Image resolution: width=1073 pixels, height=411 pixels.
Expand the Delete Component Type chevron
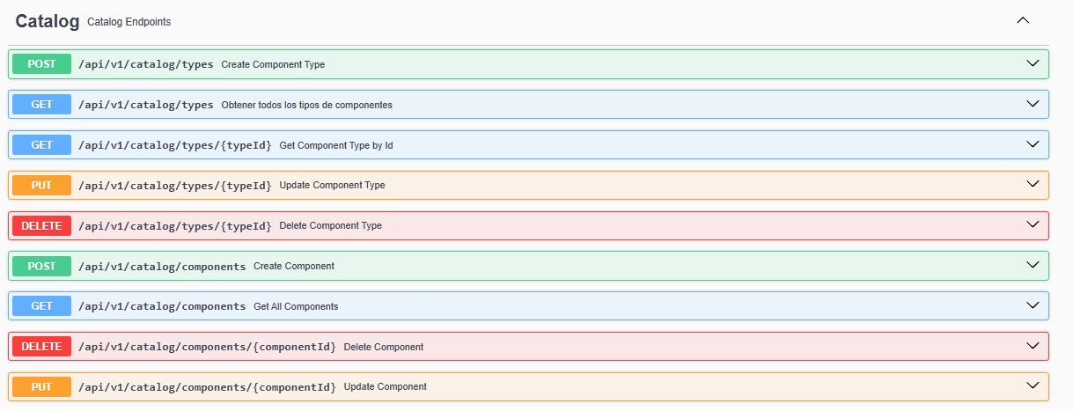pos(1033,225)
